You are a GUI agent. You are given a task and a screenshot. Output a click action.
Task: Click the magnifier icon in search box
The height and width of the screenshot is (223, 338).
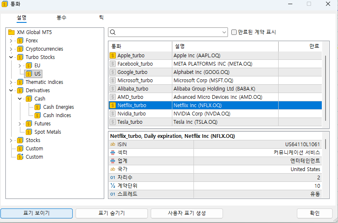113,32
